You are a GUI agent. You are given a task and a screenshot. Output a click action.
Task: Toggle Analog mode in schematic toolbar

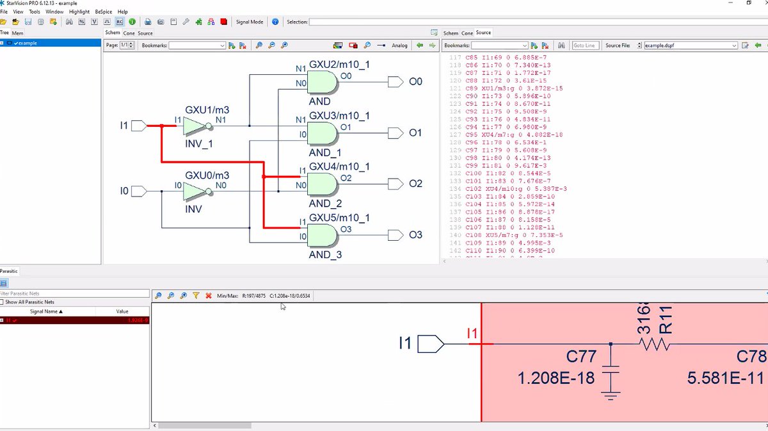click(x=399, y=45)
